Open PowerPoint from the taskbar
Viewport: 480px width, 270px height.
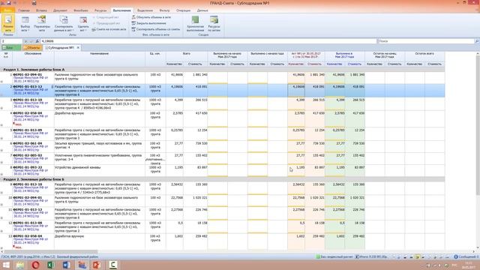click(97, 265)
